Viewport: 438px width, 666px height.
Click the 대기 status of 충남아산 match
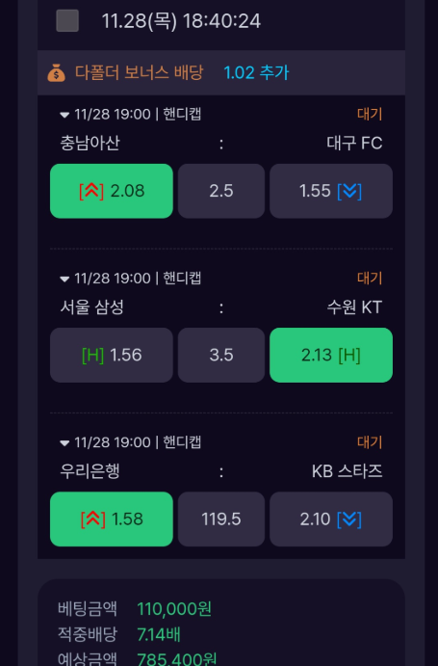point(370,115)
